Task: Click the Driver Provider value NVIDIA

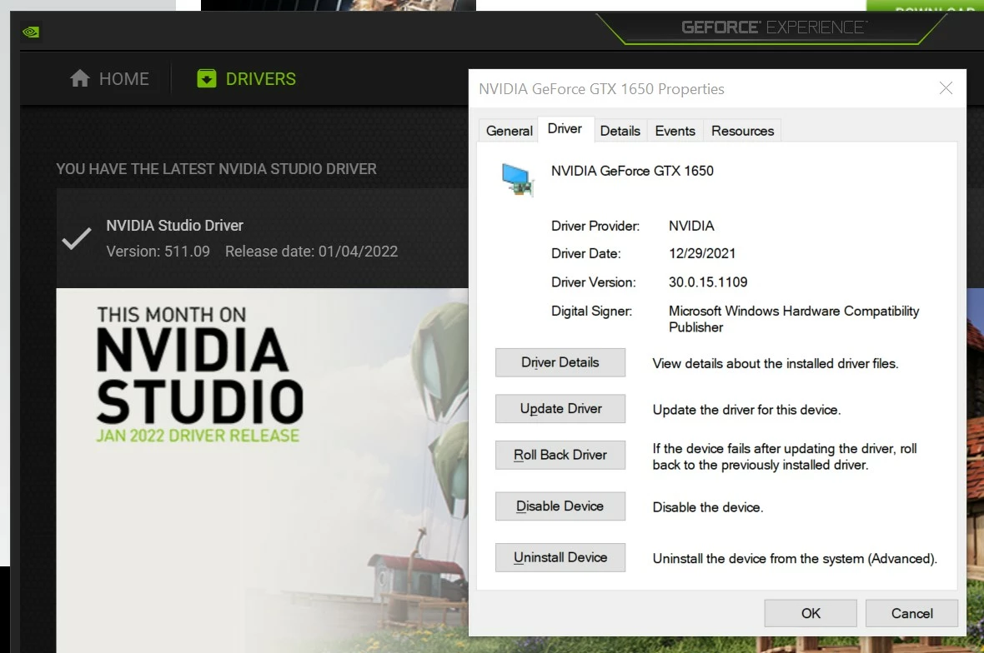Action: pos(691,226)
